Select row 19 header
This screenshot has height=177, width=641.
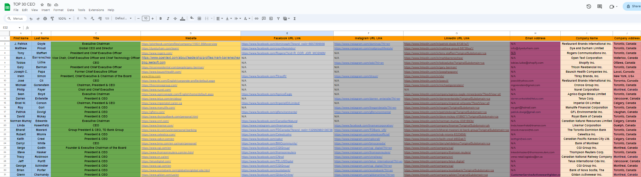[x=5, y=121]
